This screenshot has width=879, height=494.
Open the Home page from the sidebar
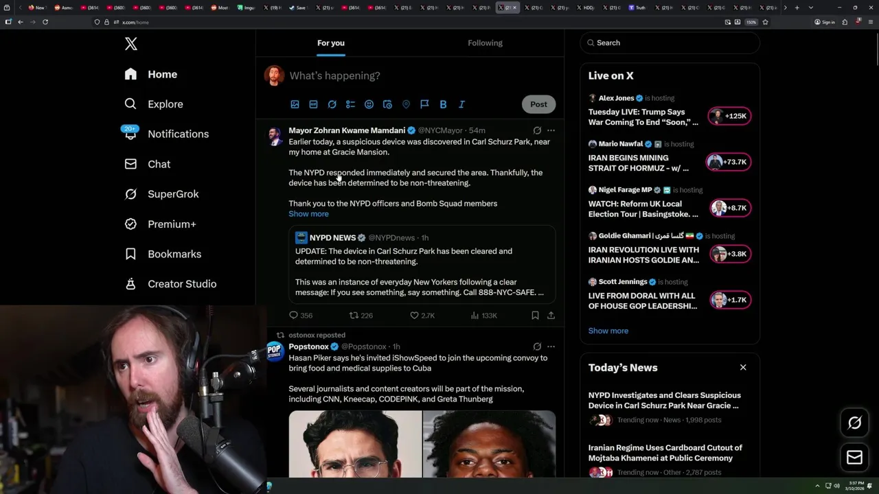click(x=151, y=74)
